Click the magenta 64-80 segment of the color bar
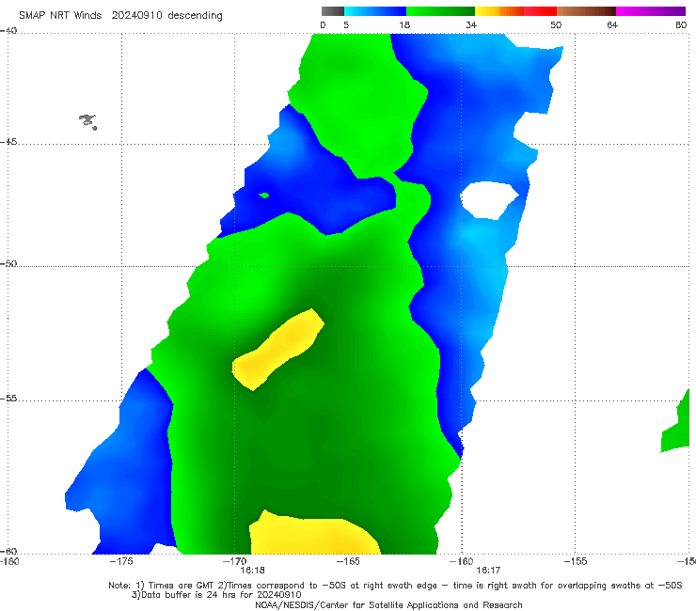 point(651,11)
